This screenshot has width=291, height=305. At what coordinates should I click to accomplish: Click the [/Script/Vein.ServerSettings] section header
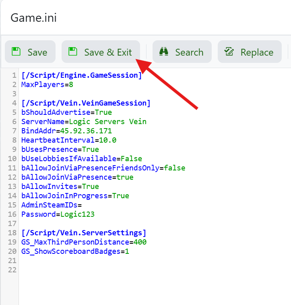tap(84, 233)
